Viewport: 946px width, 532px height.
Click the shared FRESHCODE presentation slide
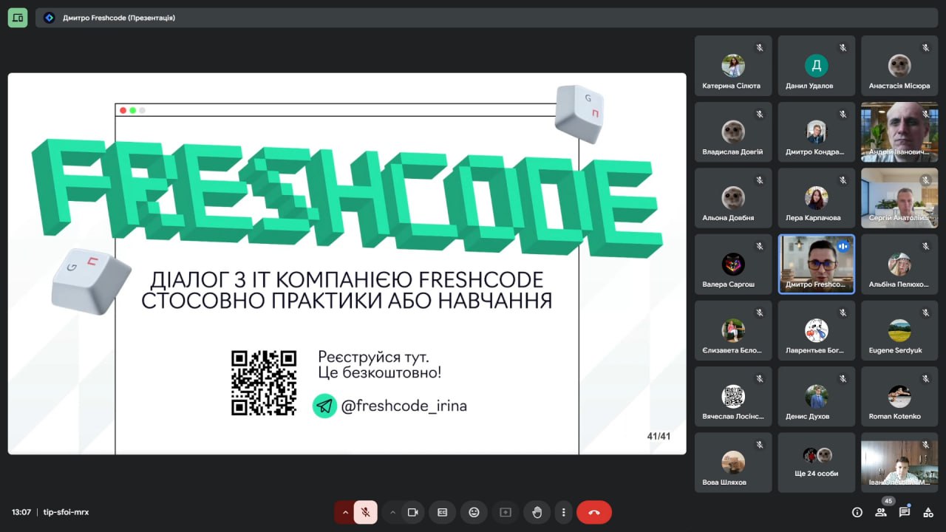(x=347, y=264)
